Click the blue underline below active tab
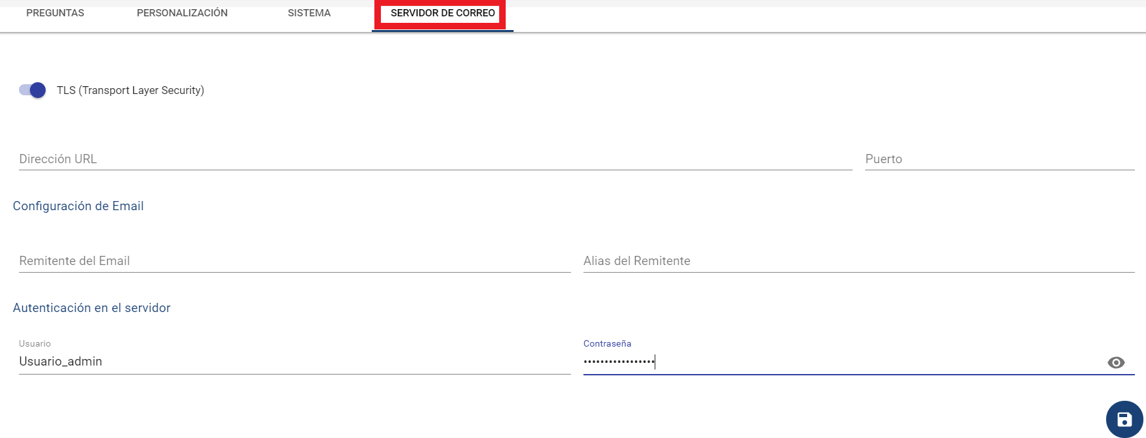 click(x=442, y=31)
